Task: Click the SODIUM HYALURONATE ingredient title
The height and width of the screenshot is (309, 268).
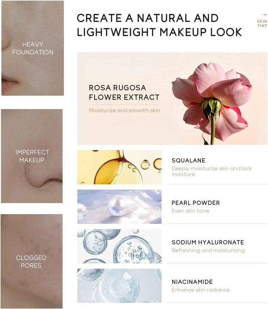Action: (x=208, y=242)
